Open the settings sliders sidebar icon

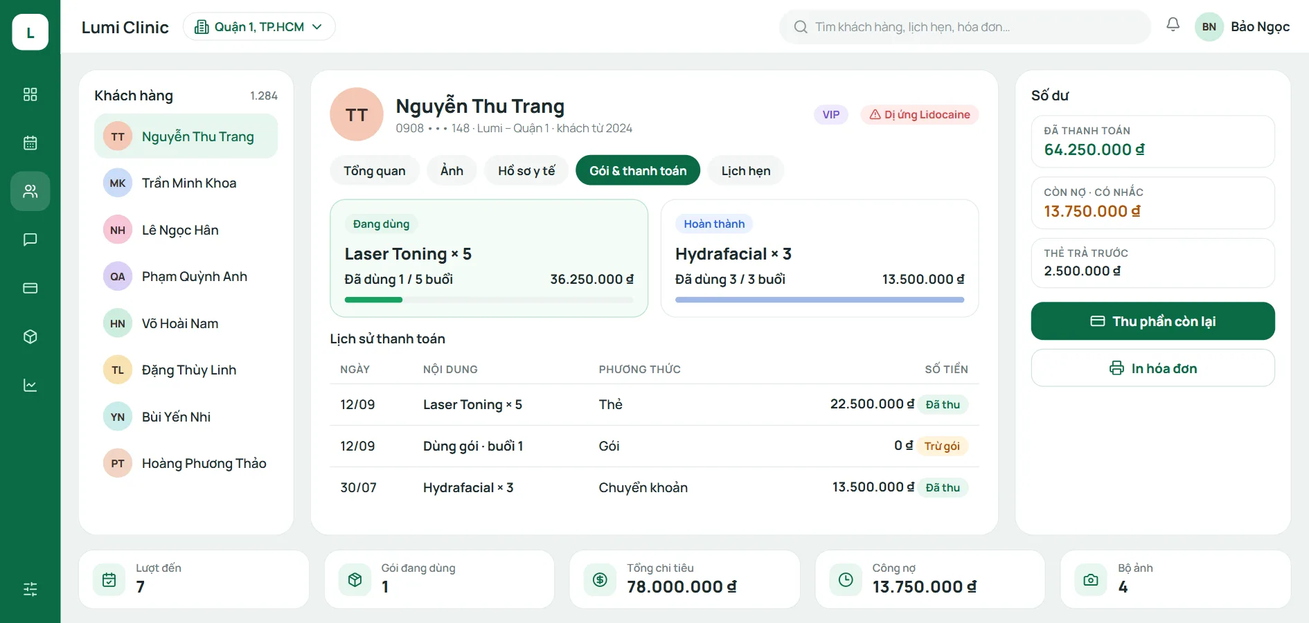[x=30, y=589]
